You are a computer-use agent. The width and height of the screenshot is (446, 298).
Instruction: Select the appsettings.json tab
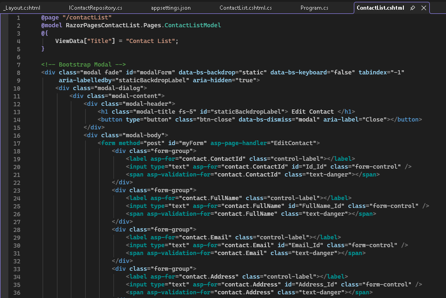pyautogui.click(x=170, y=8)
